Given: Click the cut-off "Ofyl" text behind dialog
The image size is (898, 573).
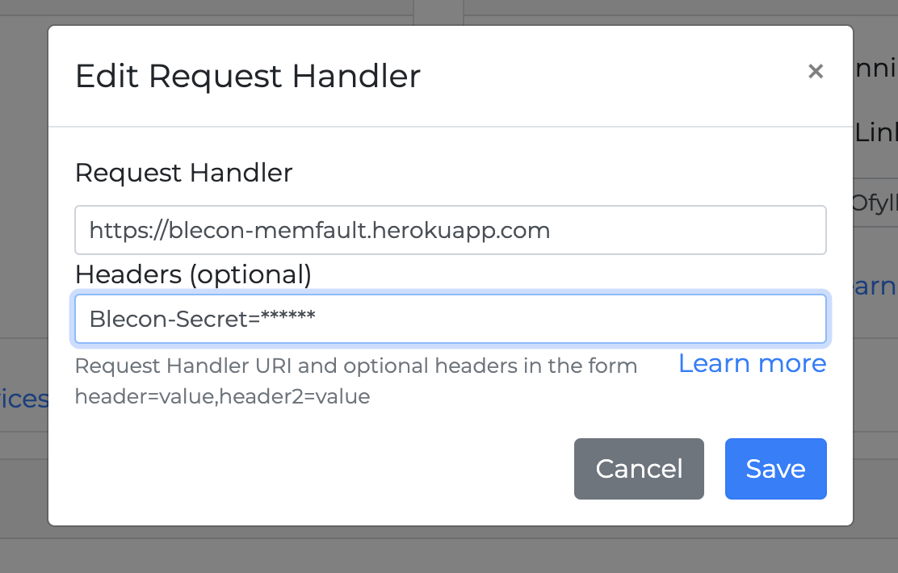Looking at the screenshot, I should click(x=875, y=203).
